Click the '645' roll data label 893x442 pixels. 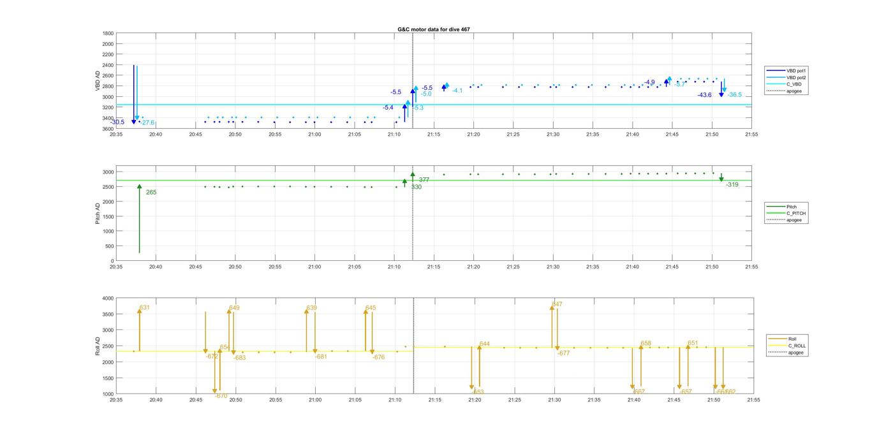(x=371, y=308)
